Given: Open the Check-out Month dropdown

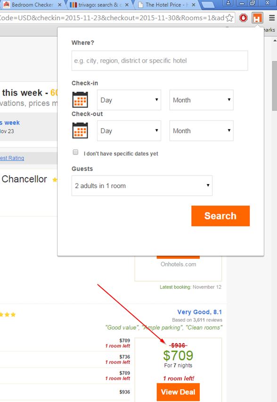Looking at the screenshot, I should 201,131.
